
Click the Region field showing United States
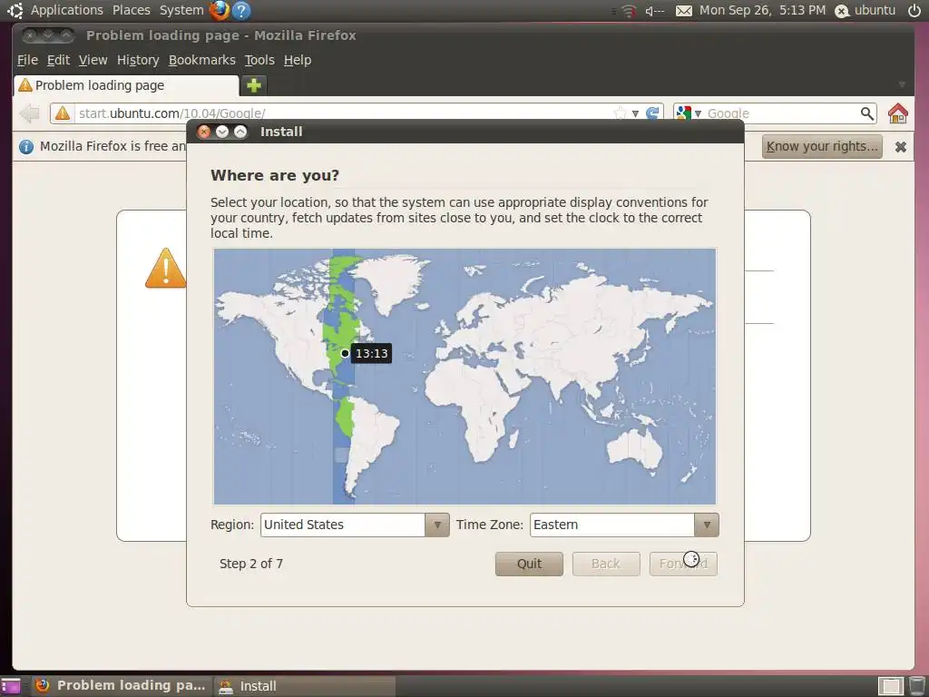(x=355, y=525)
